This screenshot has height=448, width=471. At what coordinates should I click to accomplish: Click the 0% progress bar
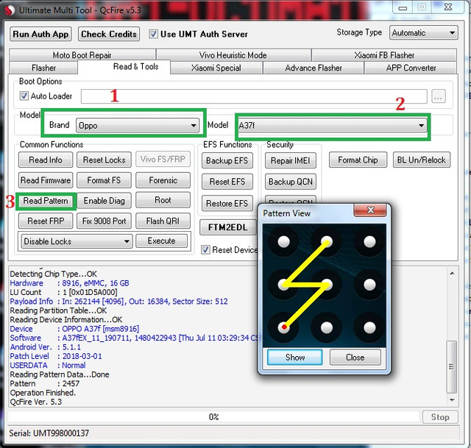tap(213, 417)
